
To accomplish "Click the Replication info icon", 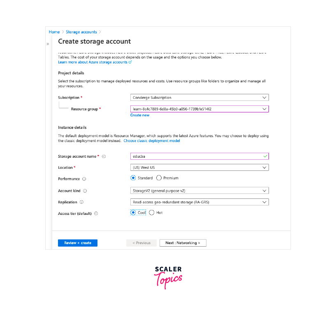I will click(81, 202).
